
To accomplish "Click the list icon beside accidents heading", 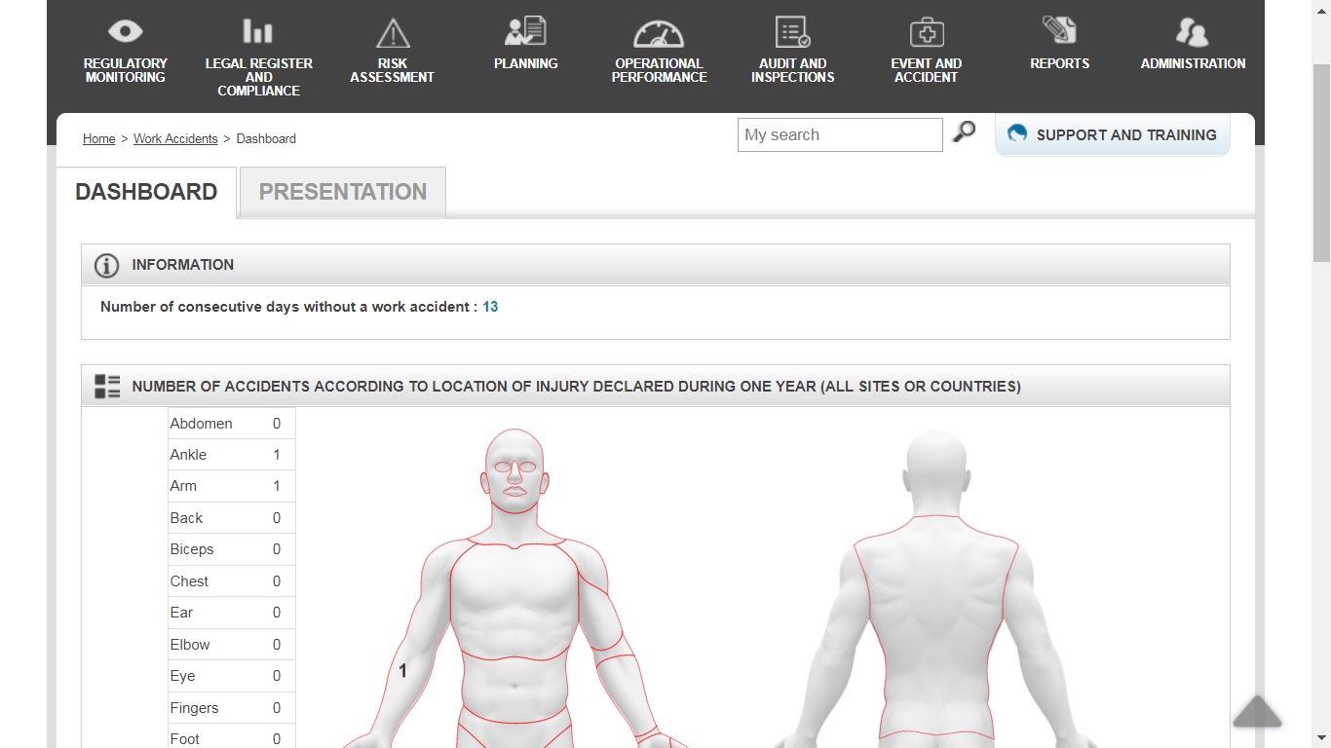I will (107, 387).
